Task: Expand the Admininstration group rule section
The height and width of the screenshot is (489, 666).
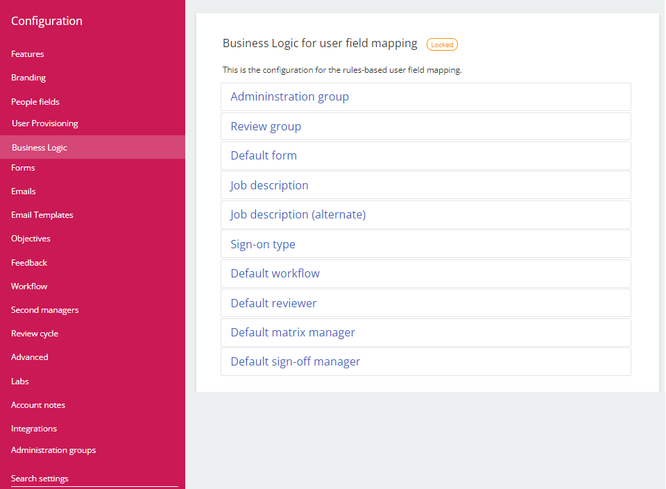Action: tap(289, 97)
